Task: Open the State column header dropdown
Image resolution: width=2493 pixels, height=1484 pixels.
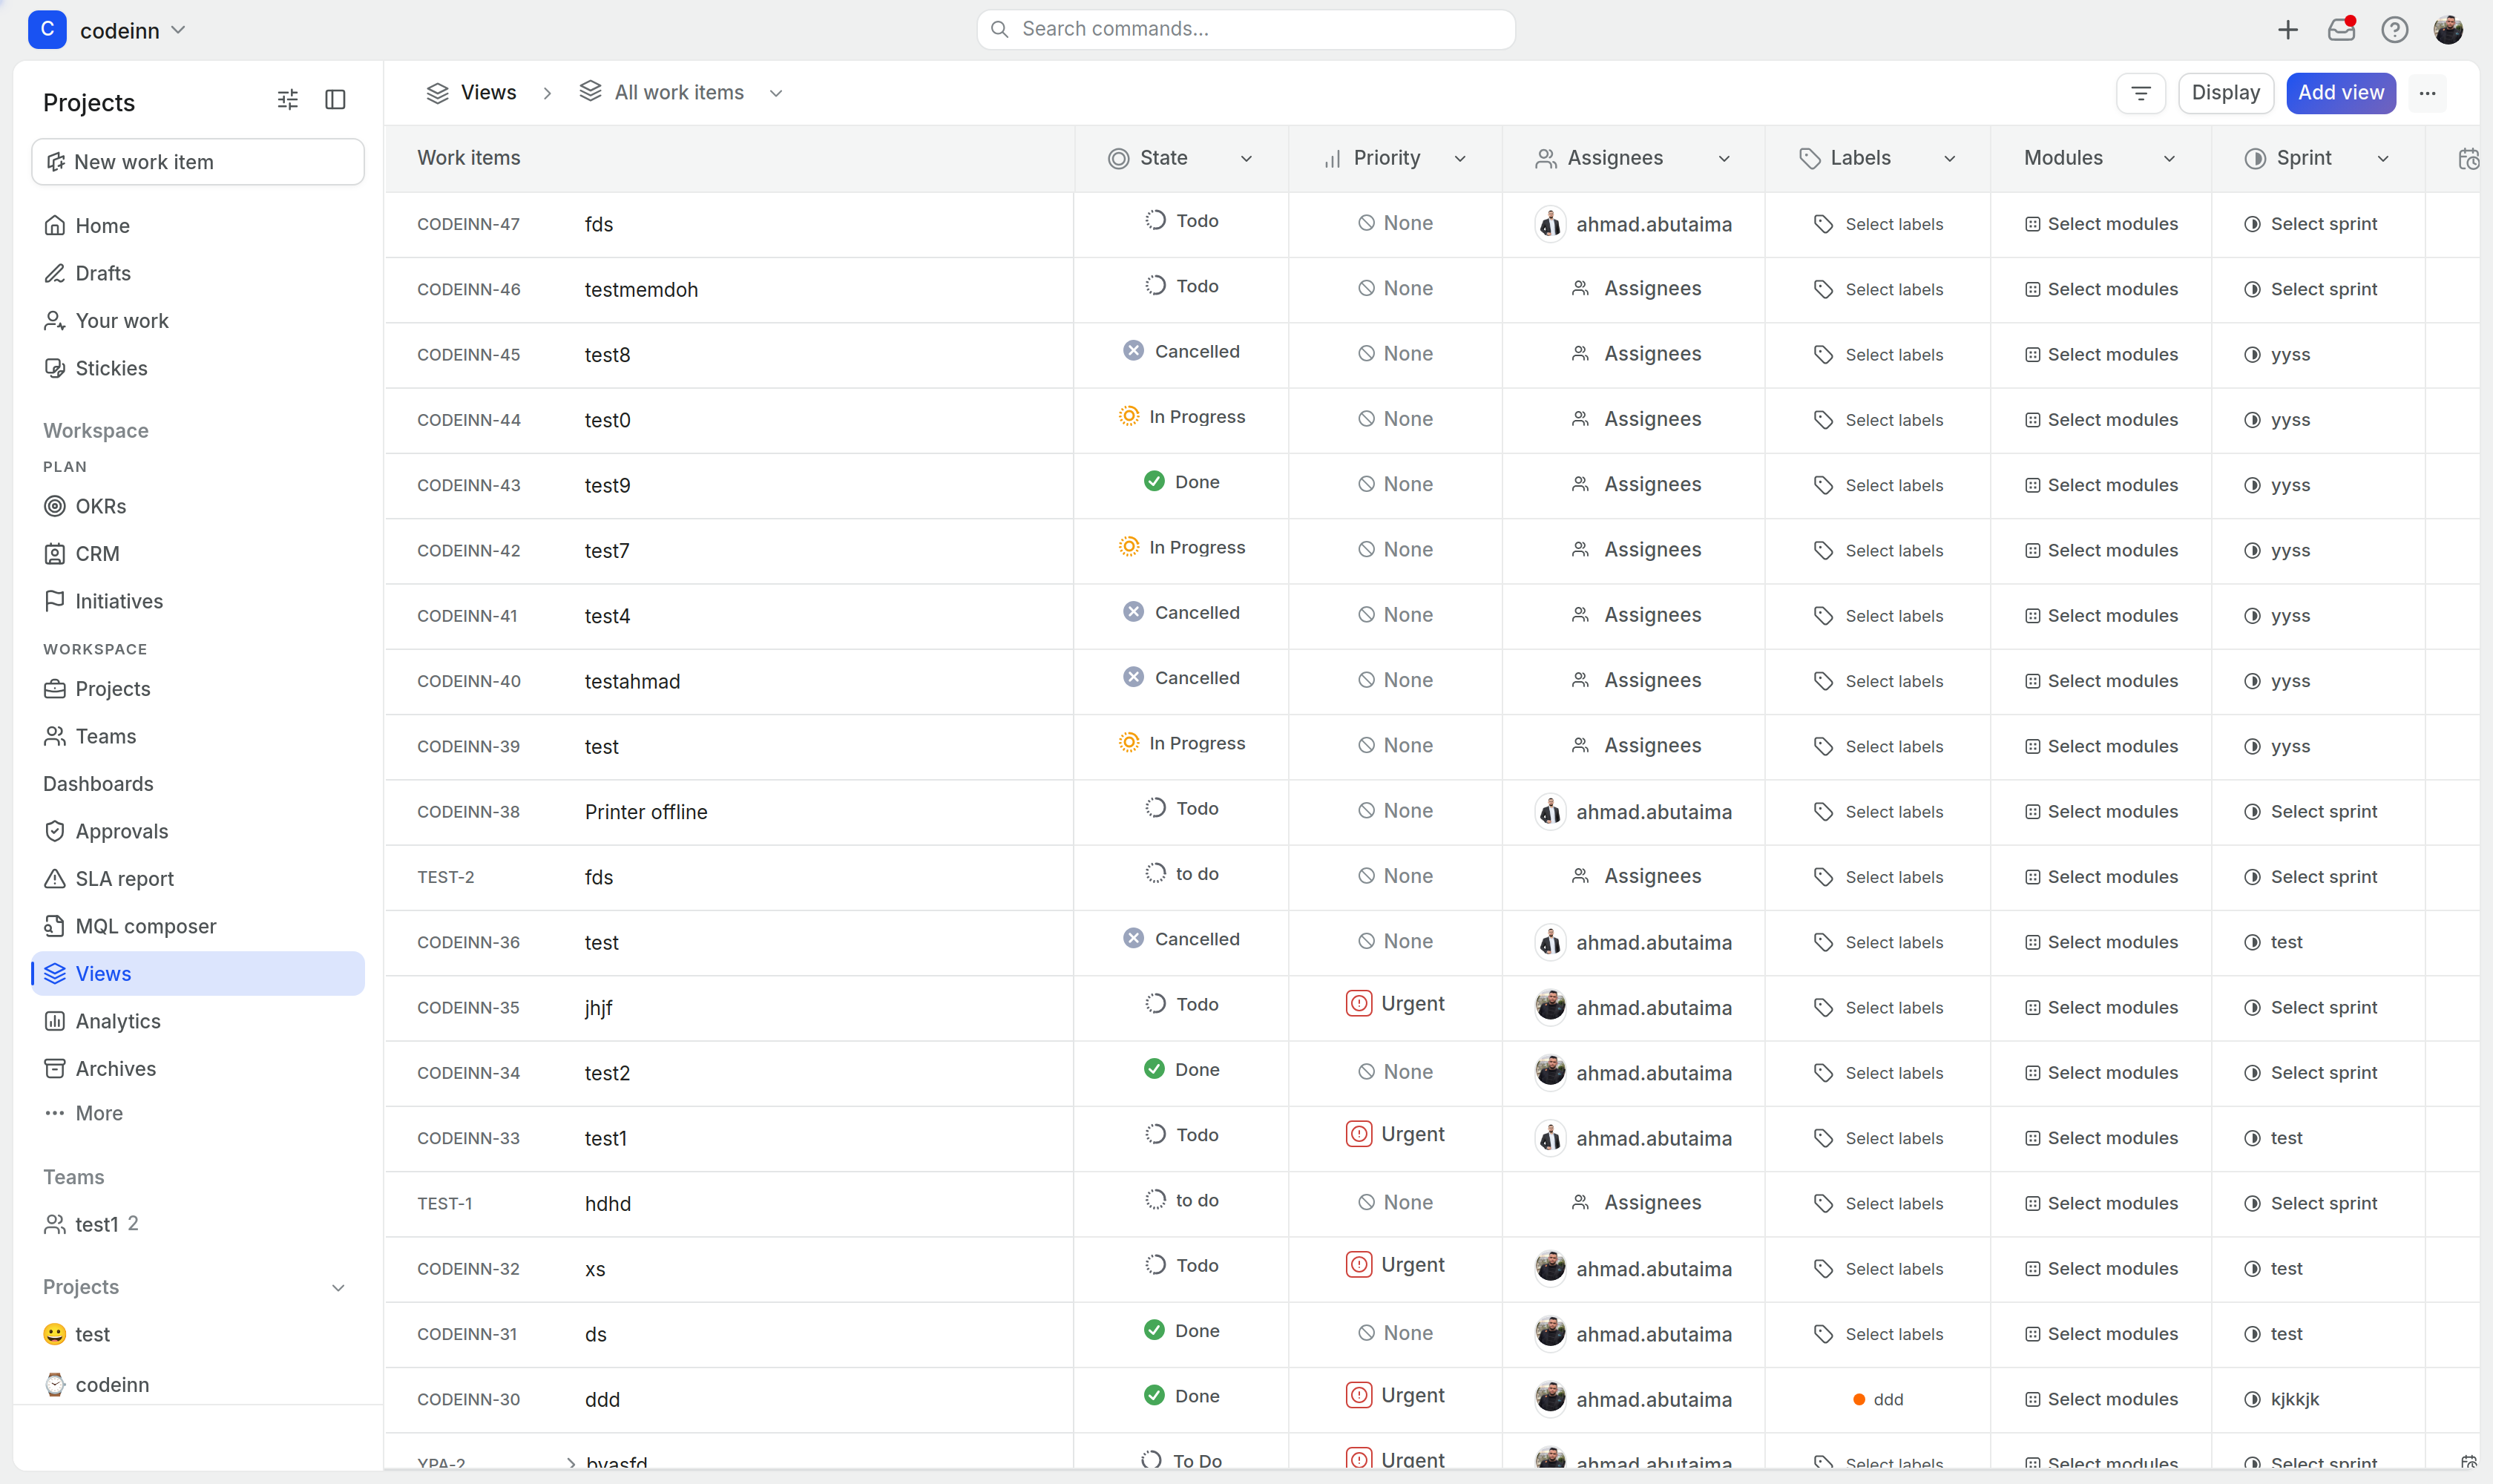Action: [x=1246, y=158]
